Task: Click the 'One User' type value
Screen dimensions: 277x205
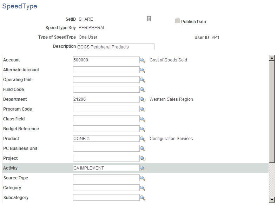Action: (88, 37)
